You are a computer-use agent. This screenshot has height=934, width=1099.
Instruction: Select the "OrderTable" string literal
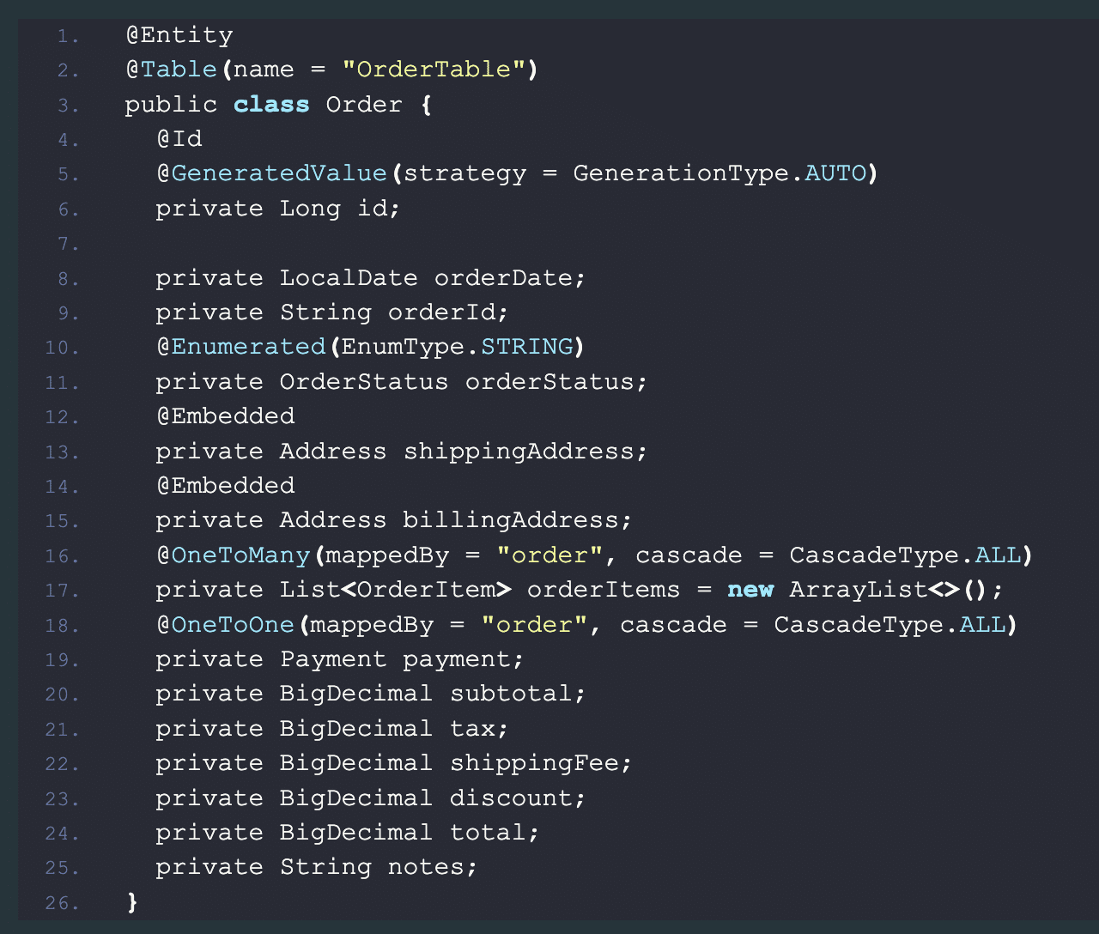point(434,70)
